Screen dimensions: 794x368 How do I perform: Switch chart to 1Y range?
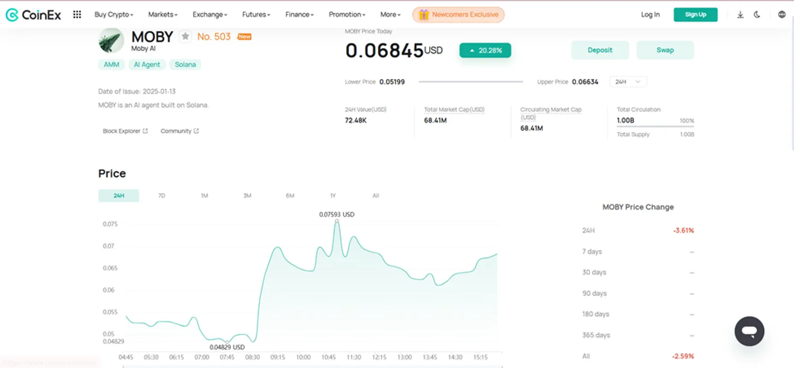point(333,195)
